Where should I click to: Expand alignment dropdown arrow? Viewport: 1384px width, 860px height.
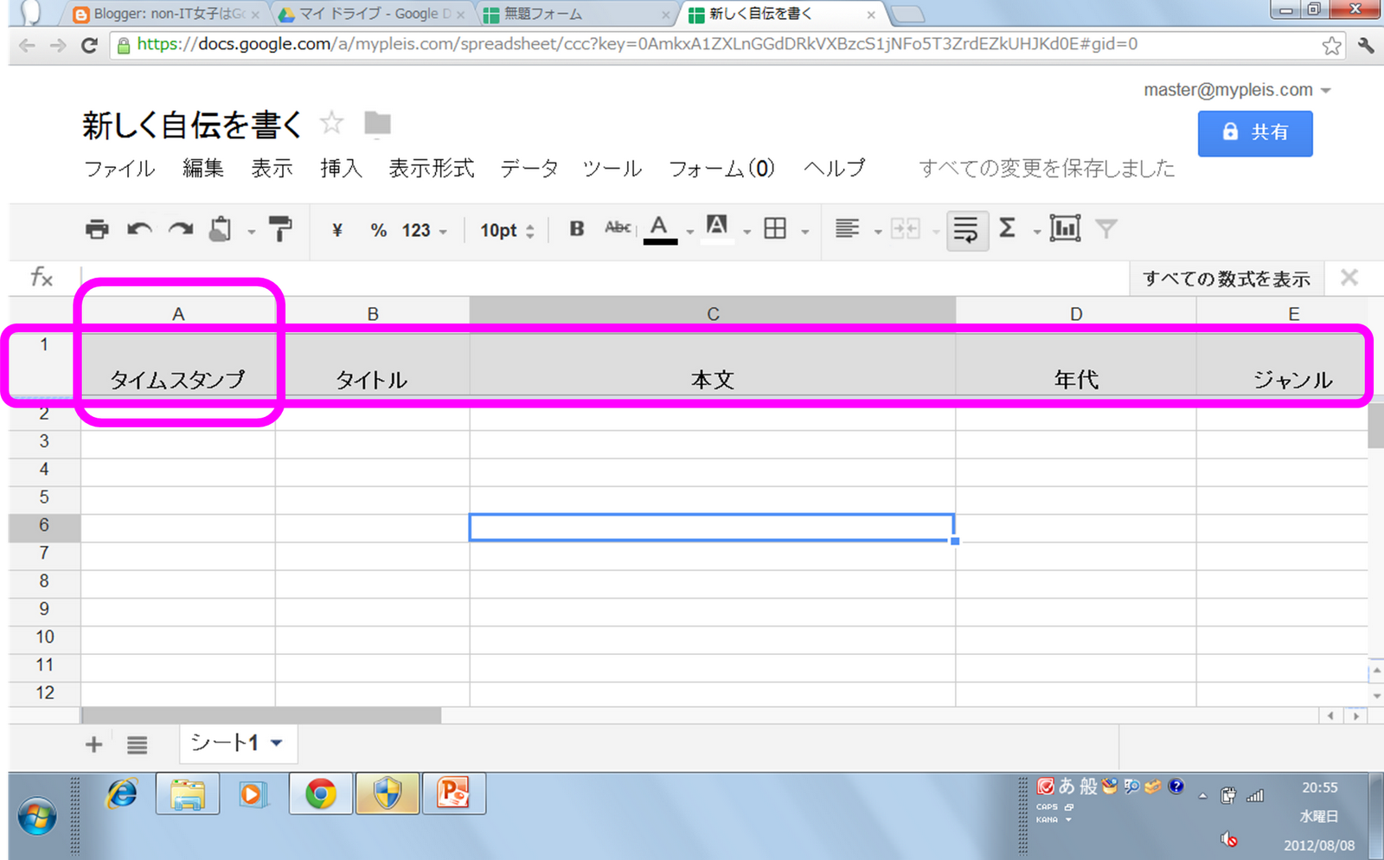[878, 232]
